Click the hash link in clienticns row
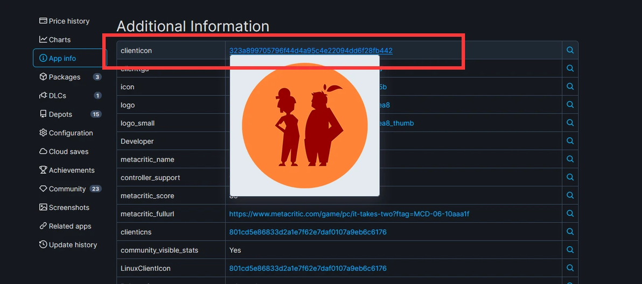 point(308,232)
